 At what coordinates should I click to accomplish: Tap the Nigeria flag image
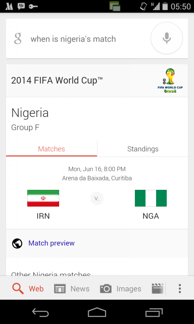(x=151, y=198)
